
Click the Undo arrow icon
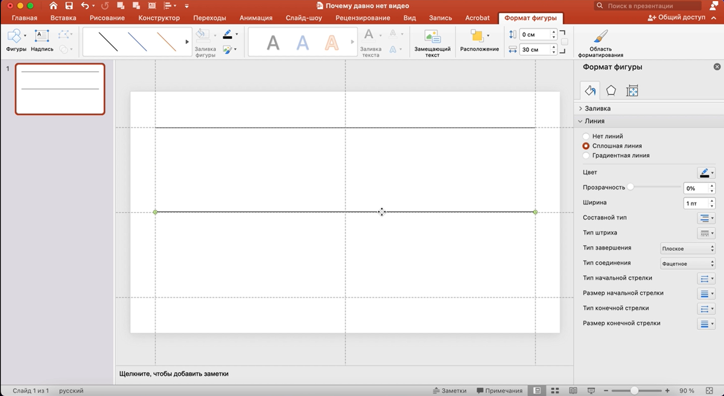[x=85, y=5]
